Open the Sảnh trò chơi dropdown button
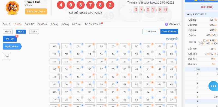Image resolution: width=218 pixels, height=107 pixels. click(x=36, y=11)
